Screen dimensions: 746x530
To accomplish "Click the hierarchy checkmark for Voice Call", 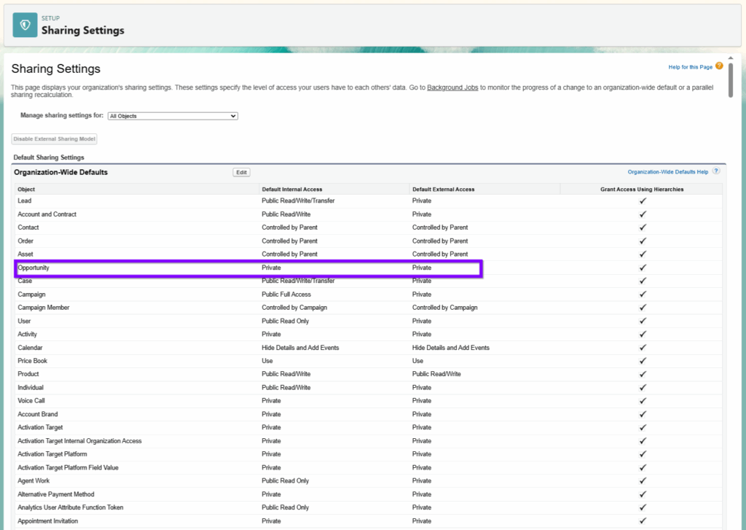I will pyautogui.click(x=643, y=401).
